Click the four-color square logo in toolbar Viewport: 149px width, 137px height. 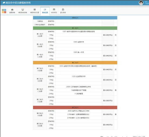[x=4, y=11]
